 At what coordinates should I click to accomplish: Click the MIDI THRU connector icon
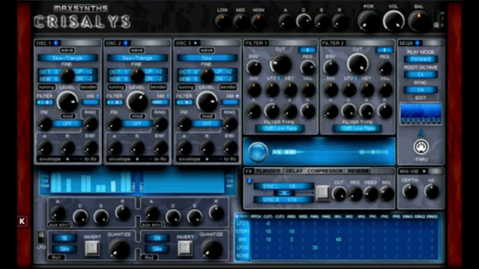(421, 147)
